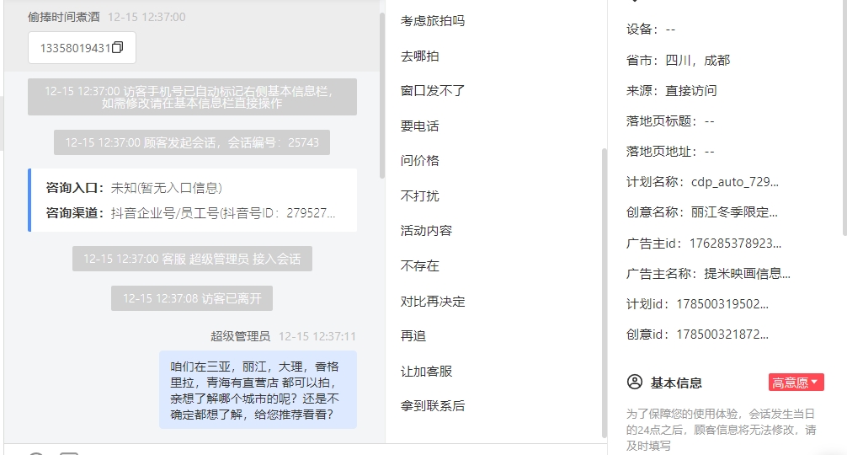Click the user avatar icon beside 基本信息
Image resolution: width=847 pixels, height=455 pixels.
(635, 382)
